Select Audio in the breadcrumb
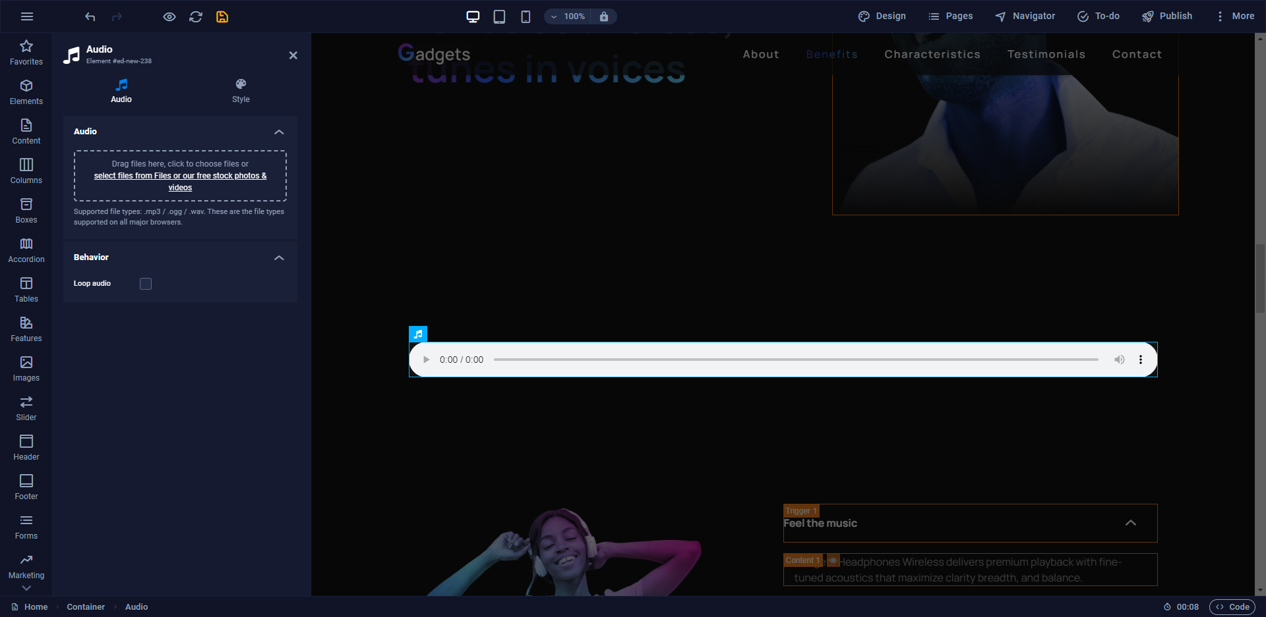The image size is (1266, 617). [x=136, y=607]
